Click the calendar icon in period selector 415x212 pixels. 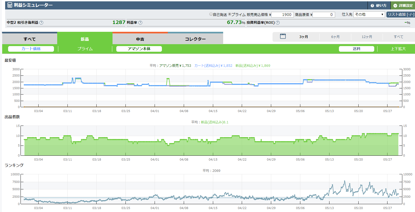coord(283,36)
